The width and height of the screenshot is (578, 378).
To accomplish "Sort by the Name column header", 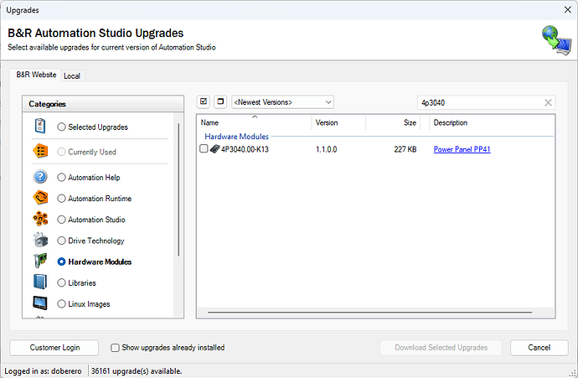I will [255, 123].
